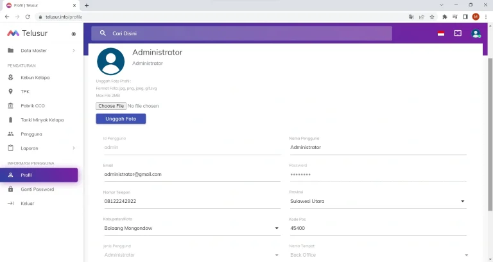Click the Indonesian flag language icon
The height and width of the screenshot is (262, 493).
441,33
